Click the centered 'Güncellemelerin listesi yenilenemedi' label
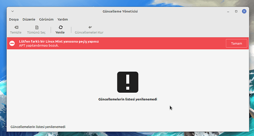Image resolution: width=254 pixels, height=136 pixels. pyautogui.click(x=128, y=99)
